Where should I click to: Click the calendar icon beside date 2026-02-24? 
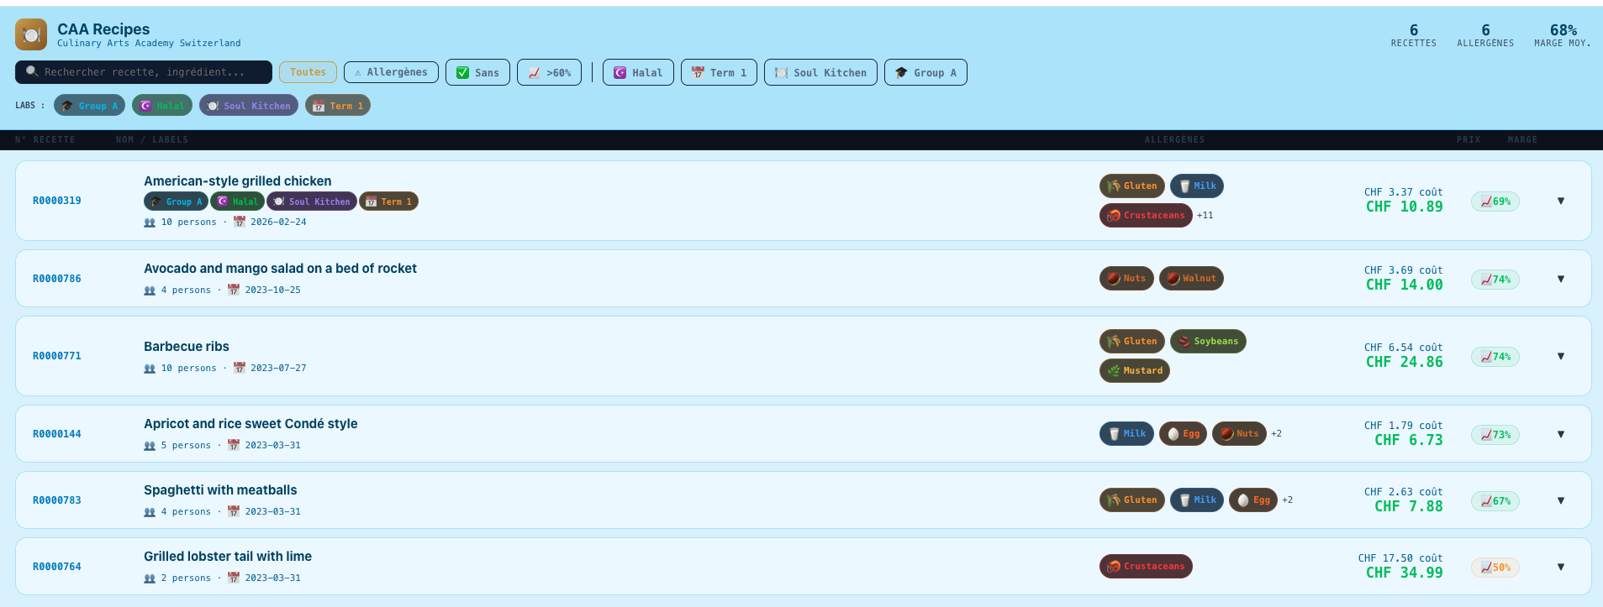[x=240, y=222]
